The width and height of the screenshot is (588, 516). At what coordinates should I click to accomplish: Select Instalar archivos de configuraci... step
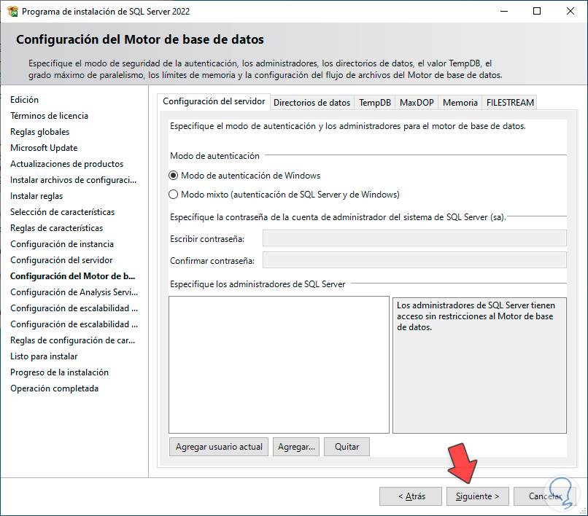coord(73,180)
